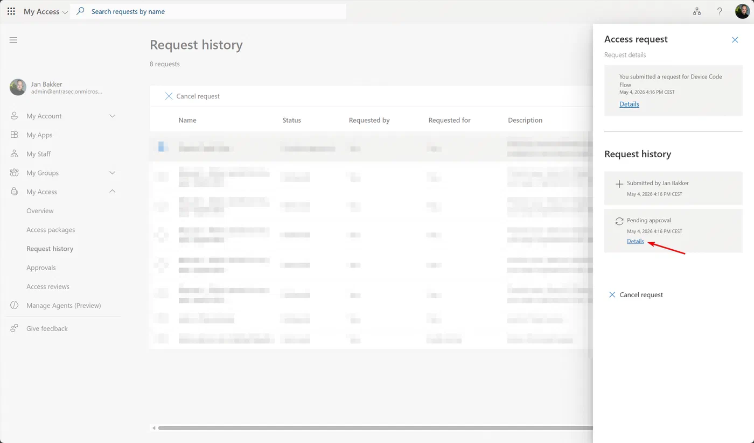The height and width of the screenshot is (443, 754).
Task: Click the horizontal scrollbar below the table
Action: [375, 428]
